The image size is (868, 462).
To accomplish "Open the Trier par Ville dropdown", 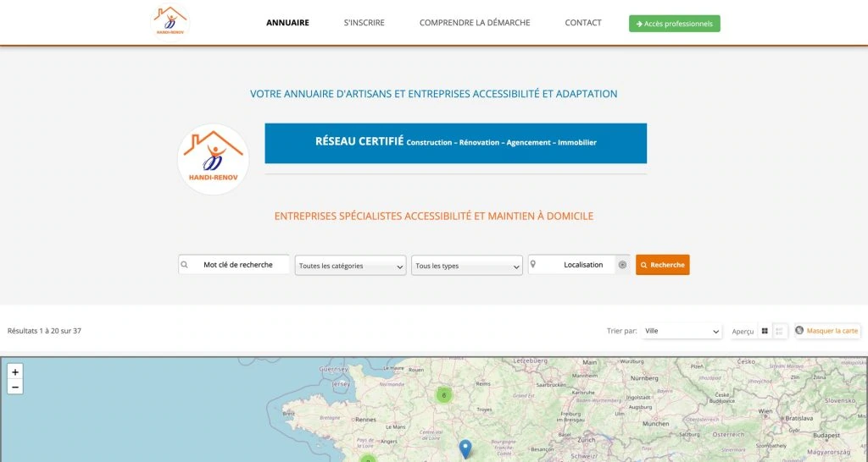I will click(x=681, y=331).
